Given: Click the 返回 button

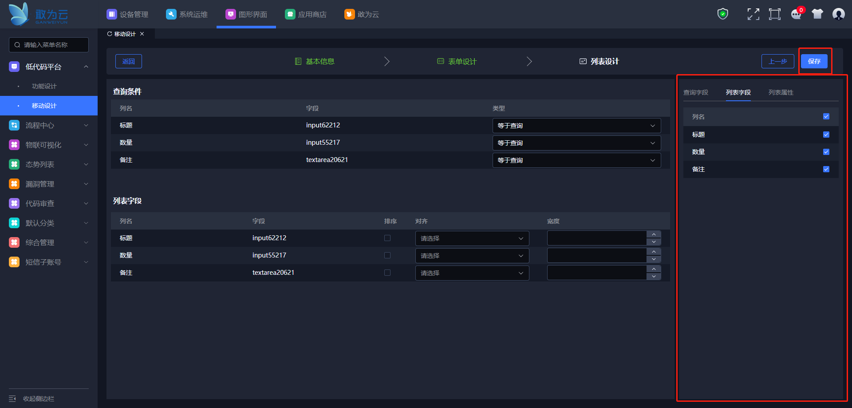Looking at the screenshot, I should [129, 61].
